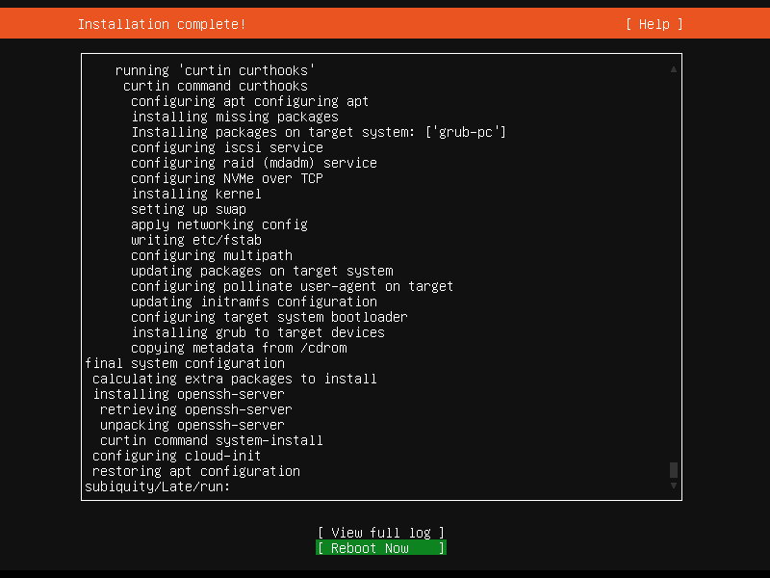Click the 'running curtin curthooks' log line

216,70
